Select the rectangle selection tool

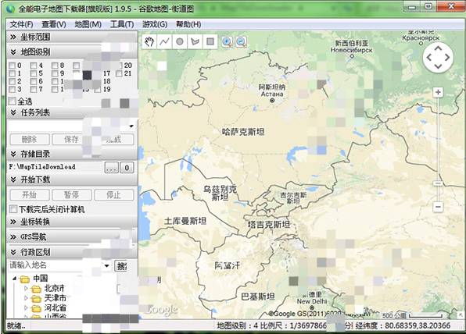[x=210, y=41]
